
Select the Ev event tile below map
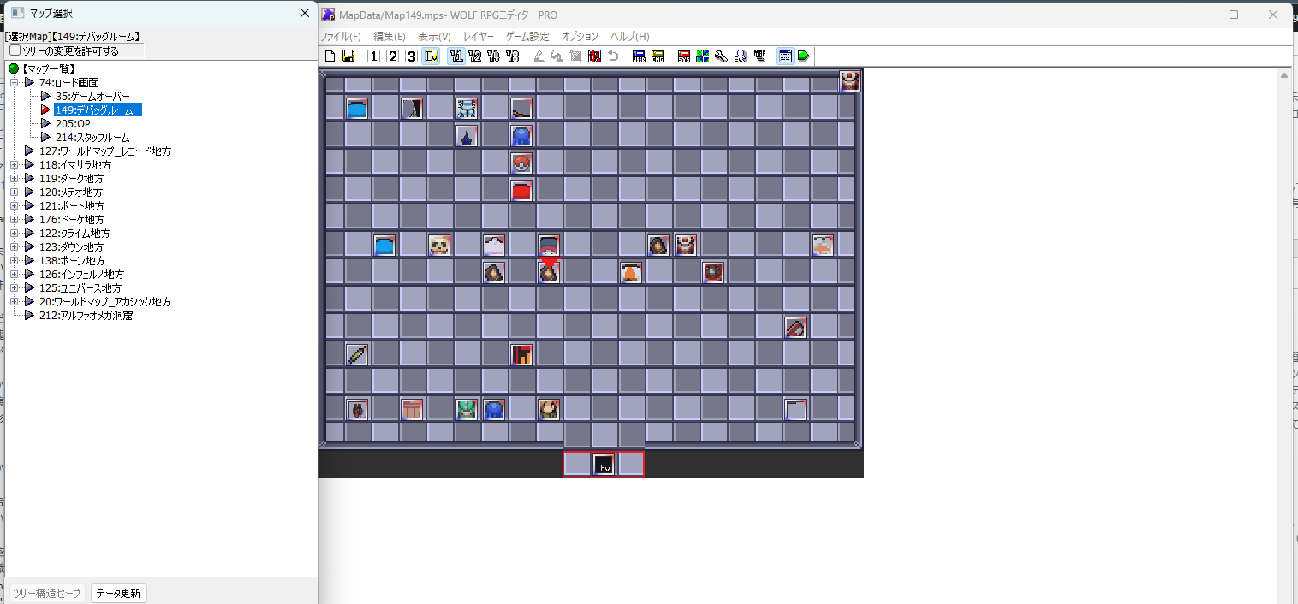point(604,465)
